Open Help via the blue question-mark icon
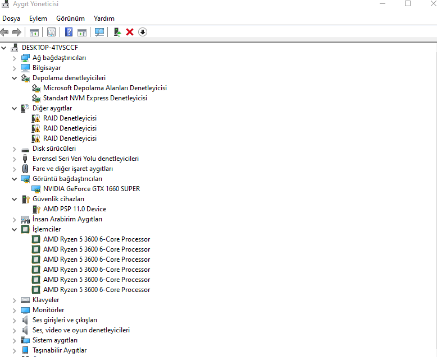Screen dimensions: 437x357 coord(69,33)
